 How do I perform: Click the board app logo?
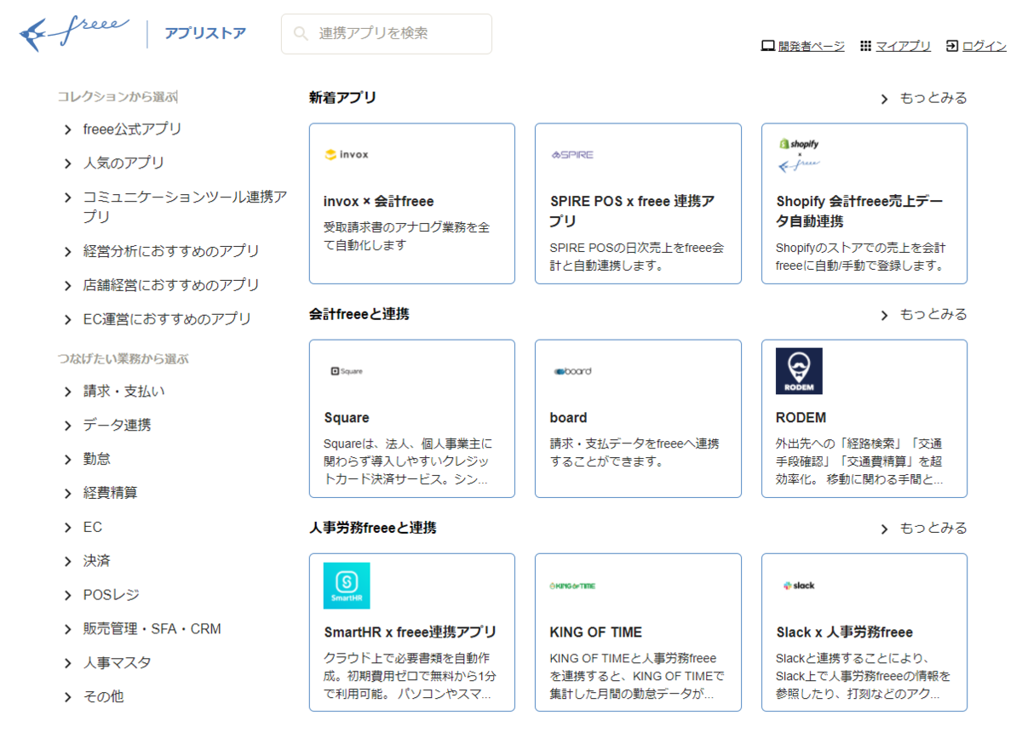pos(572,371)
